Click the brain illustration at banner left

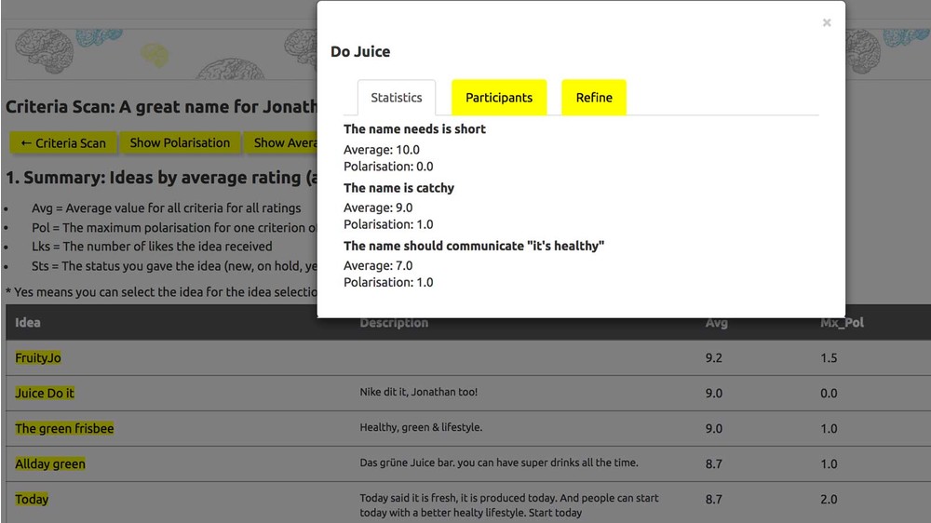tap(43, 49)
